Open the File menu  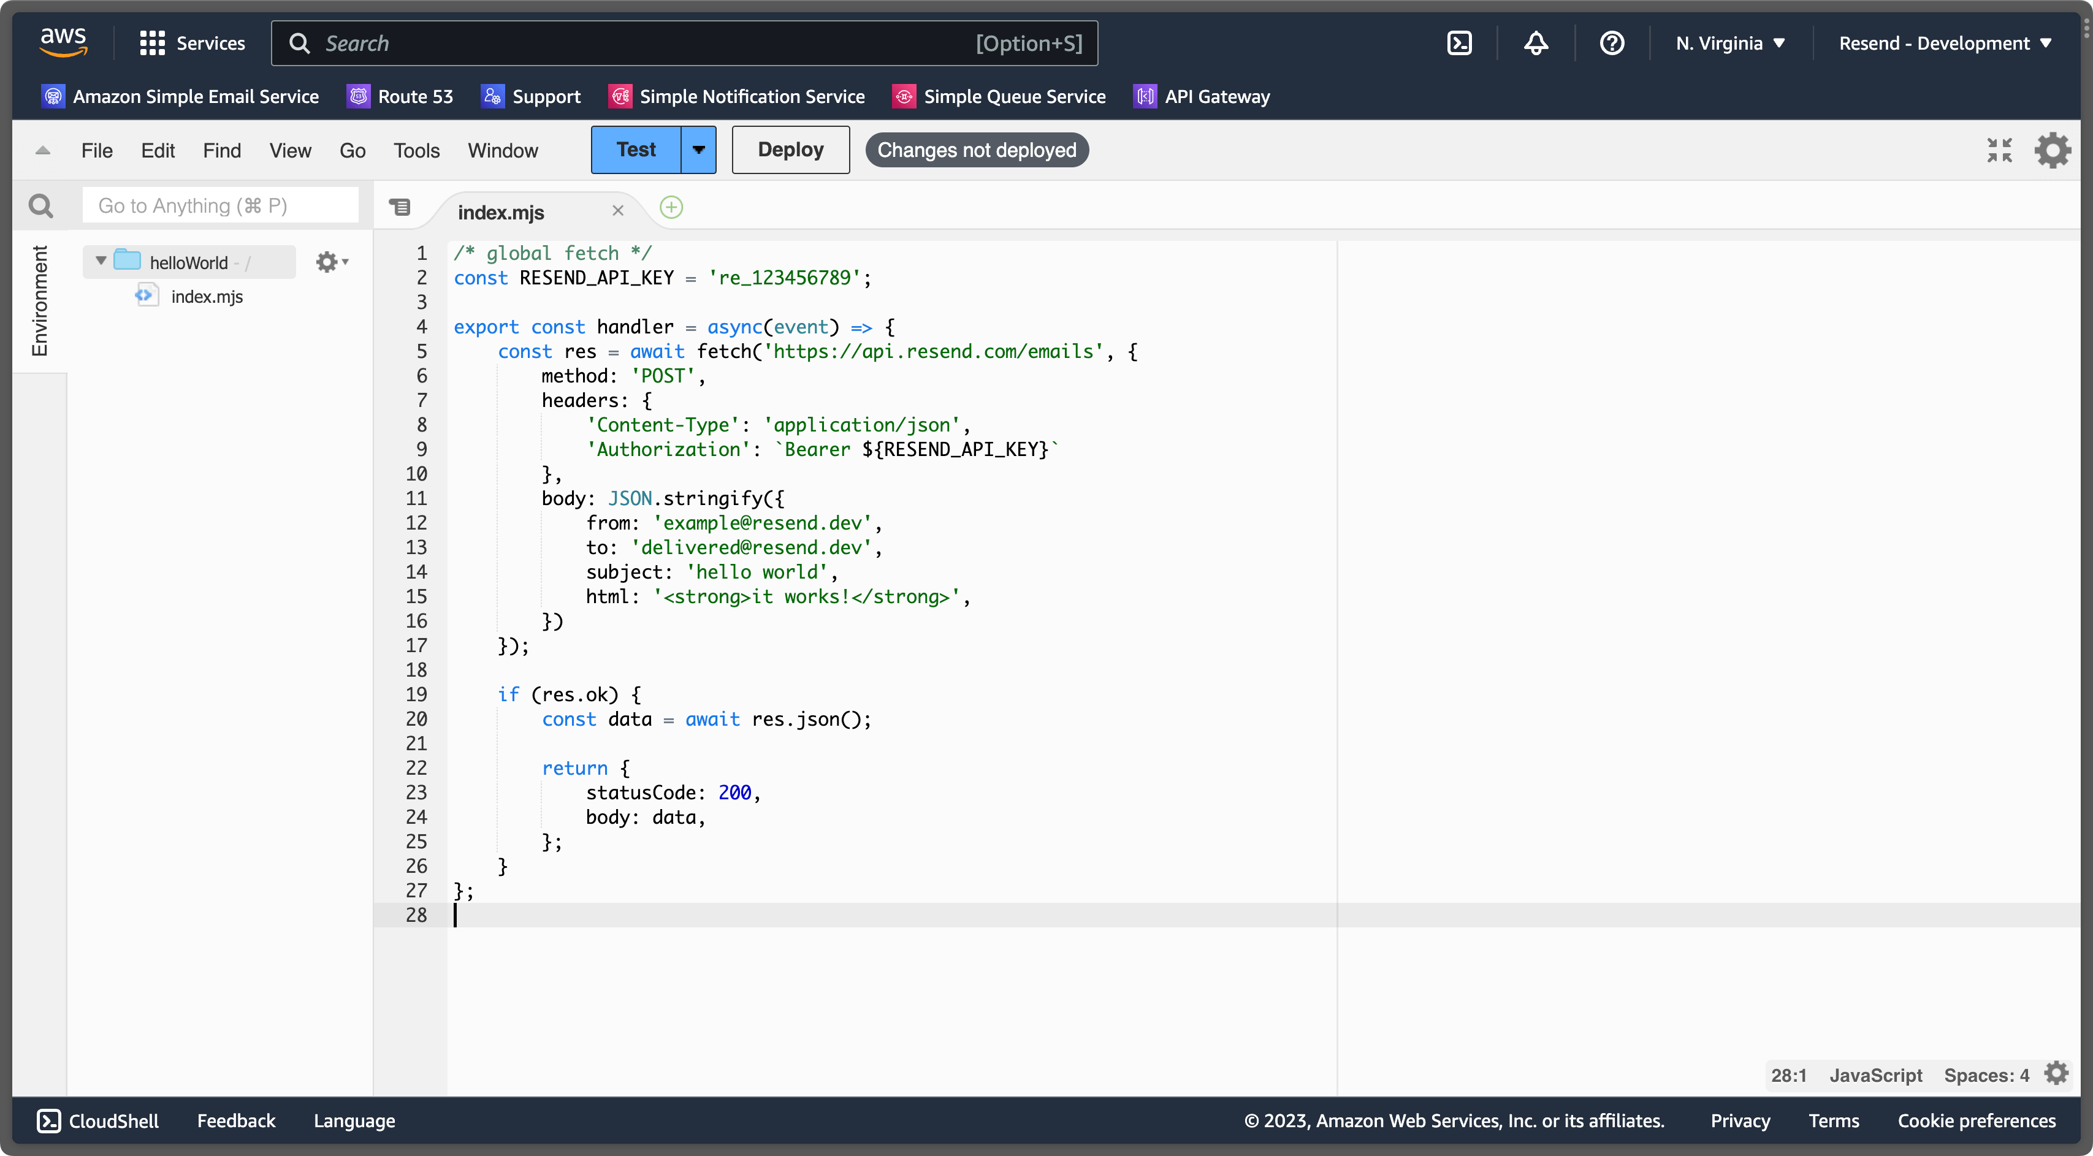click(97, 150)
